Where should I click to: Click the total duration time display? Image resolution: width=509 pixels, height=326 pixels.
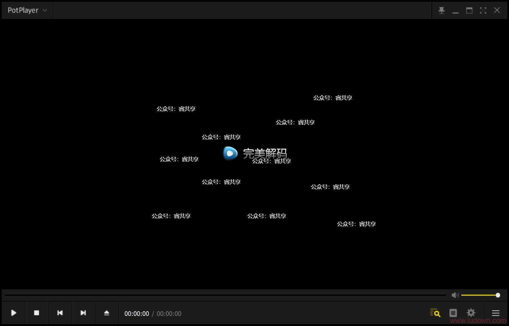[x=169, y=314]
